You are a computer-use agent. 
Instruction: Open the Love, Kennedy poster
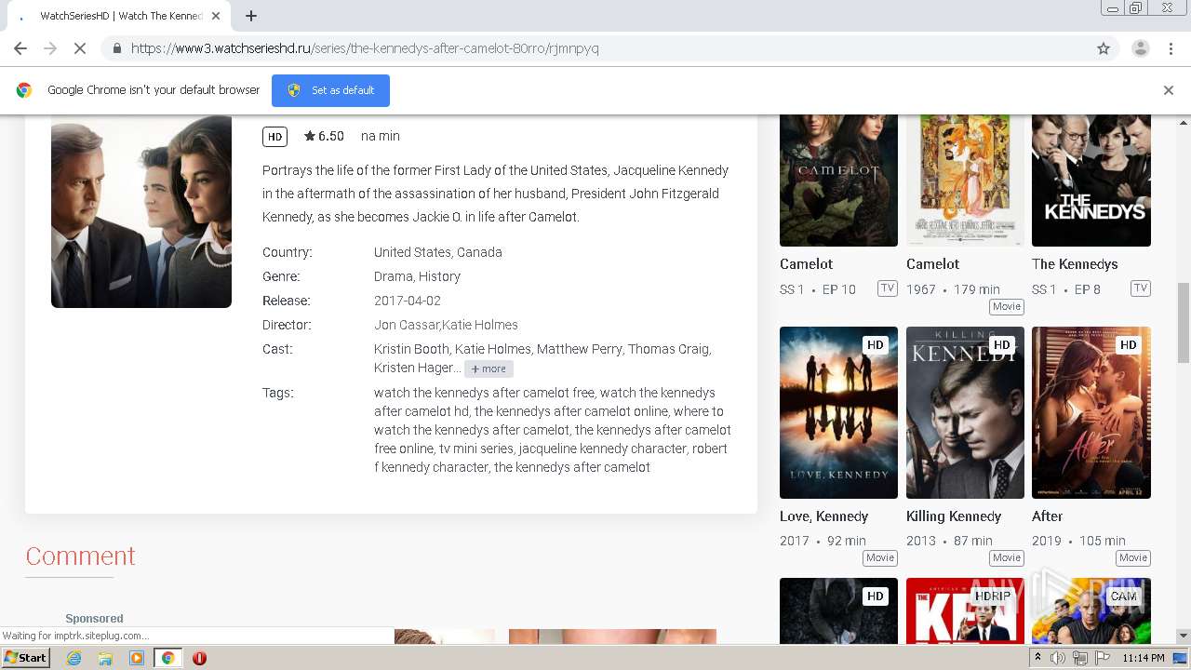(x=838, y=412)
